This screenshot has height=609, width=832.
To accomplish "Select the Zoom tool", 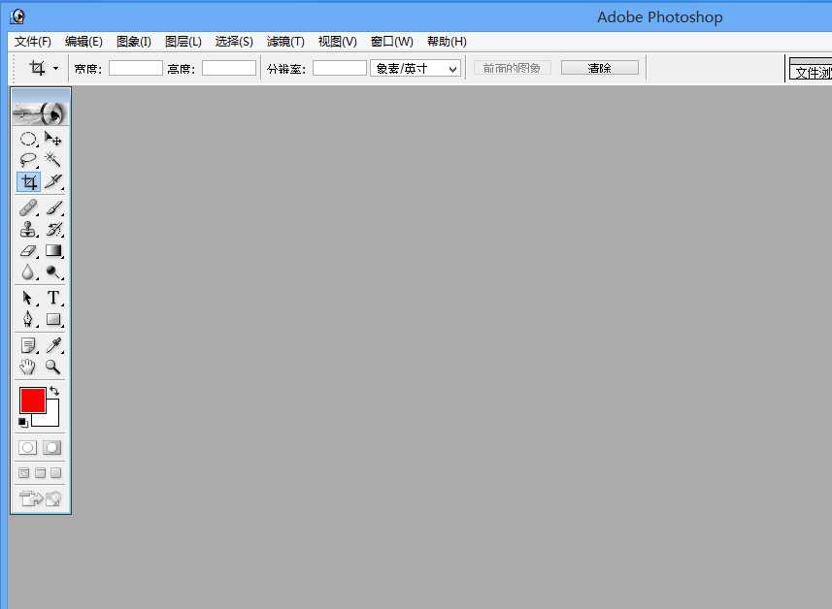I will 53,368.
